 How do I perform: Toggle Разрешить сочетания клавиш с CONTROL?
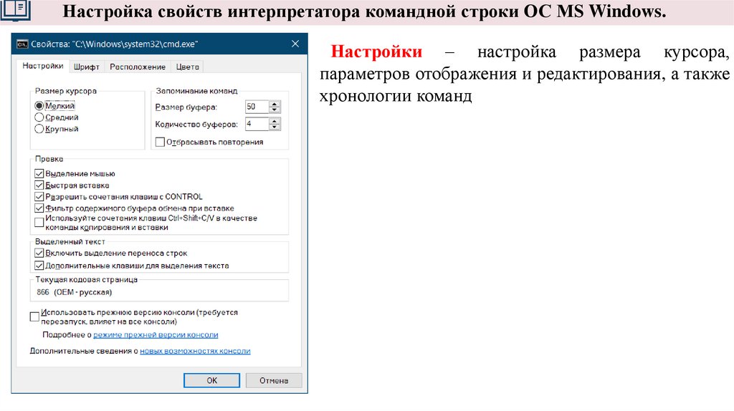[39, 197]
